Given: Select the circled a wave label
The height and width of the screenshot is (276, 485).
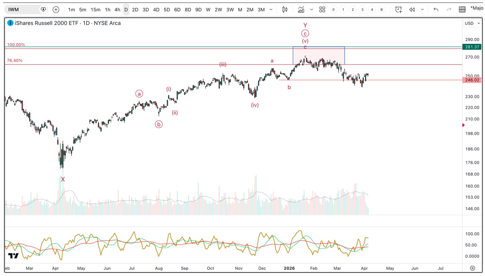Looking at the screenshot, I should click(139, 94).
